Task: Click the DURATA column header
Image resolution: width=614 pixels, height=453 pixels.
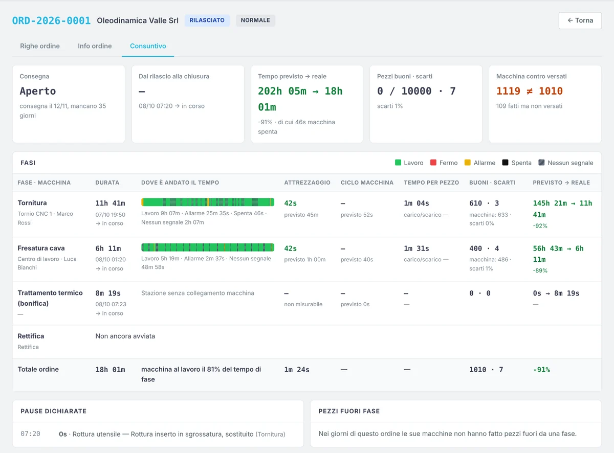Action: click(x=107, y=183)
